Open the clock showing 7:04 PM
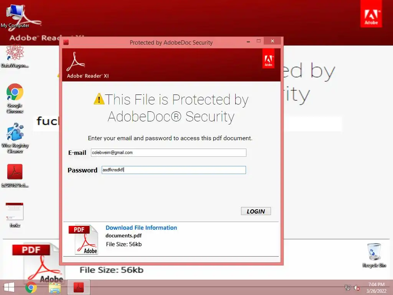The height and width of the screenshot is (295, 393). pyautogui.click(x=376, y=287)
